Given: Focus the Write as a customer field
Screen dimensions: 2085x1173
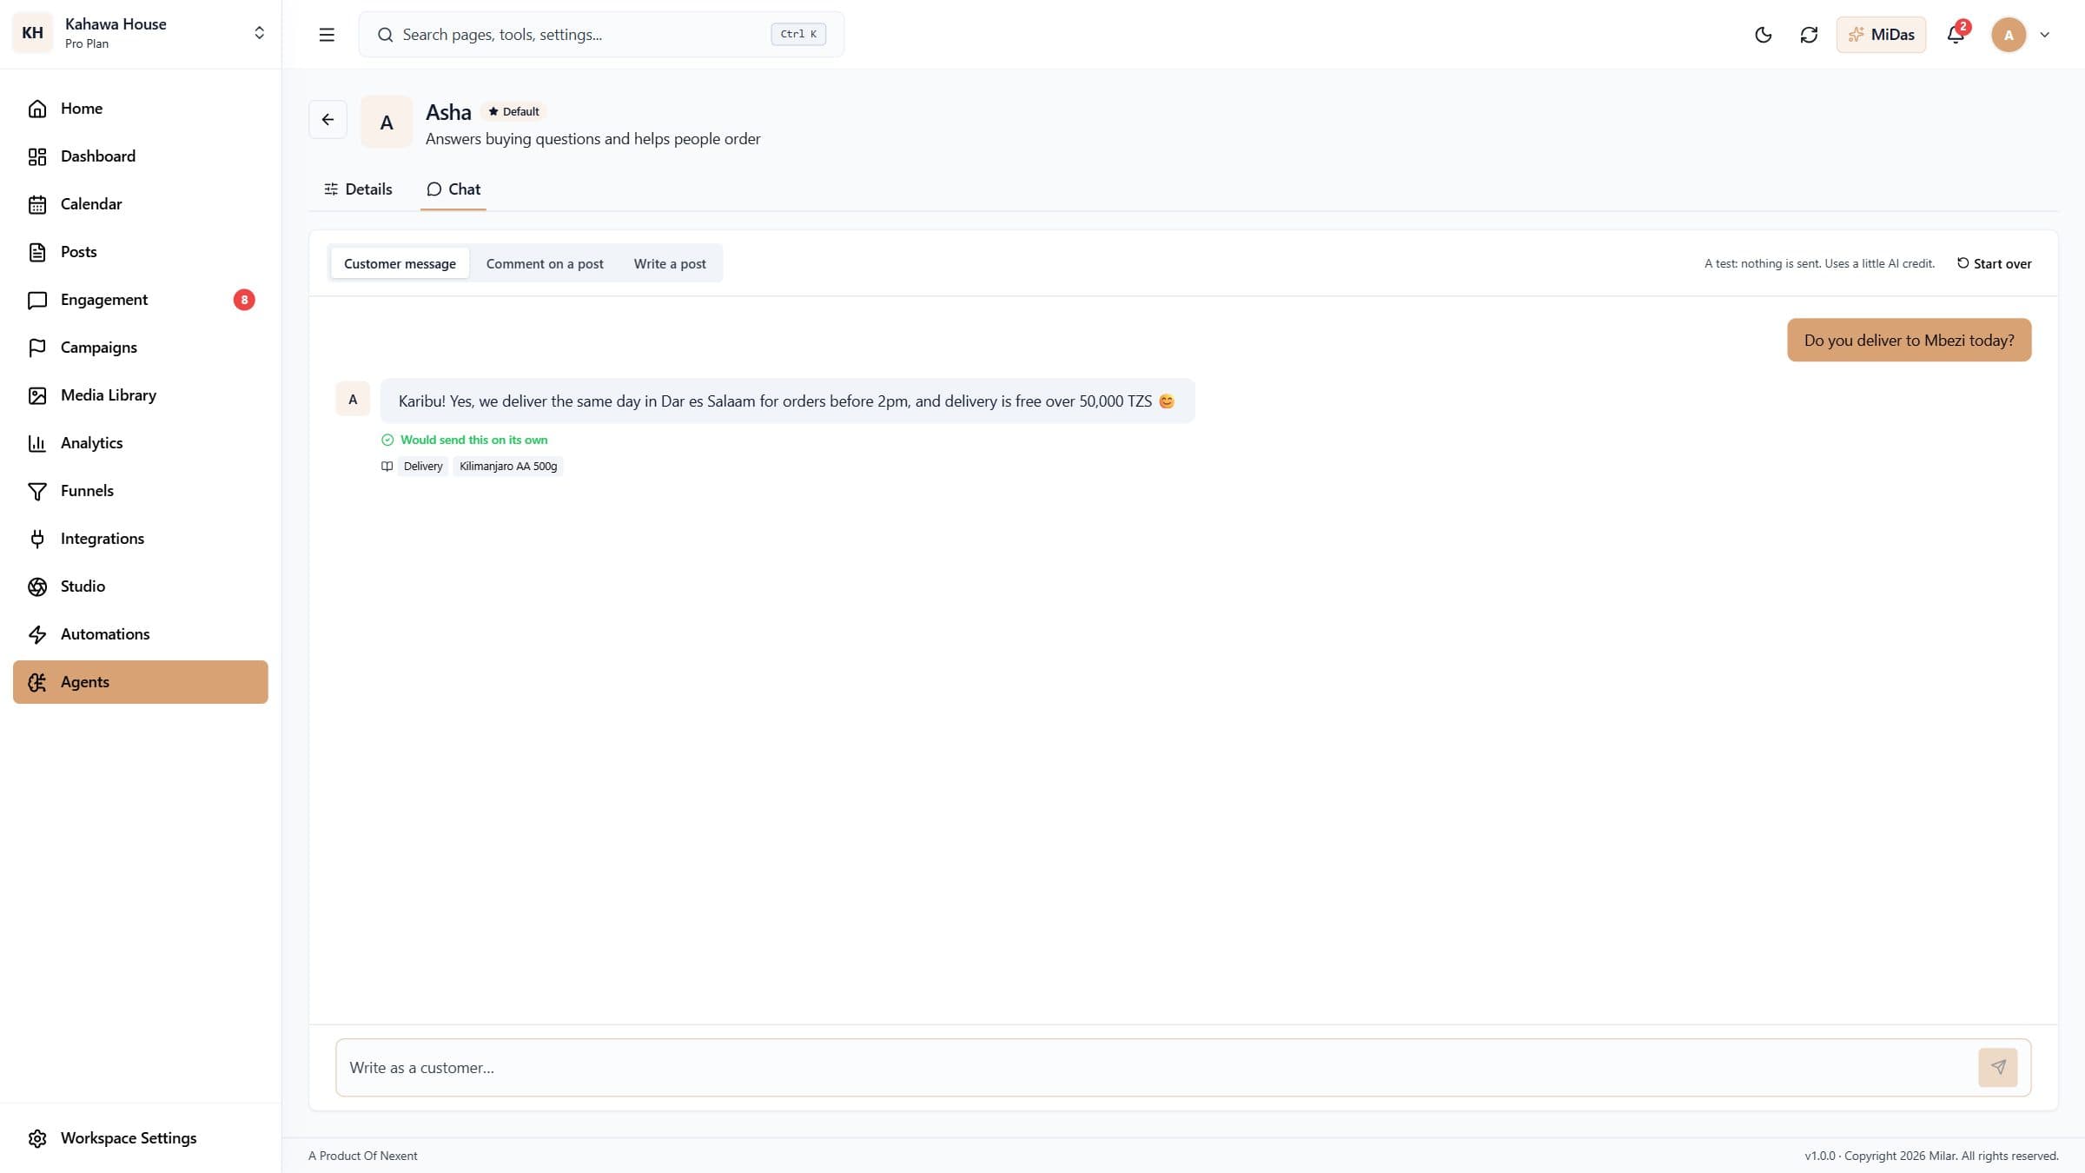Looking at the screenshot, I should (x=1155, y=1067).
